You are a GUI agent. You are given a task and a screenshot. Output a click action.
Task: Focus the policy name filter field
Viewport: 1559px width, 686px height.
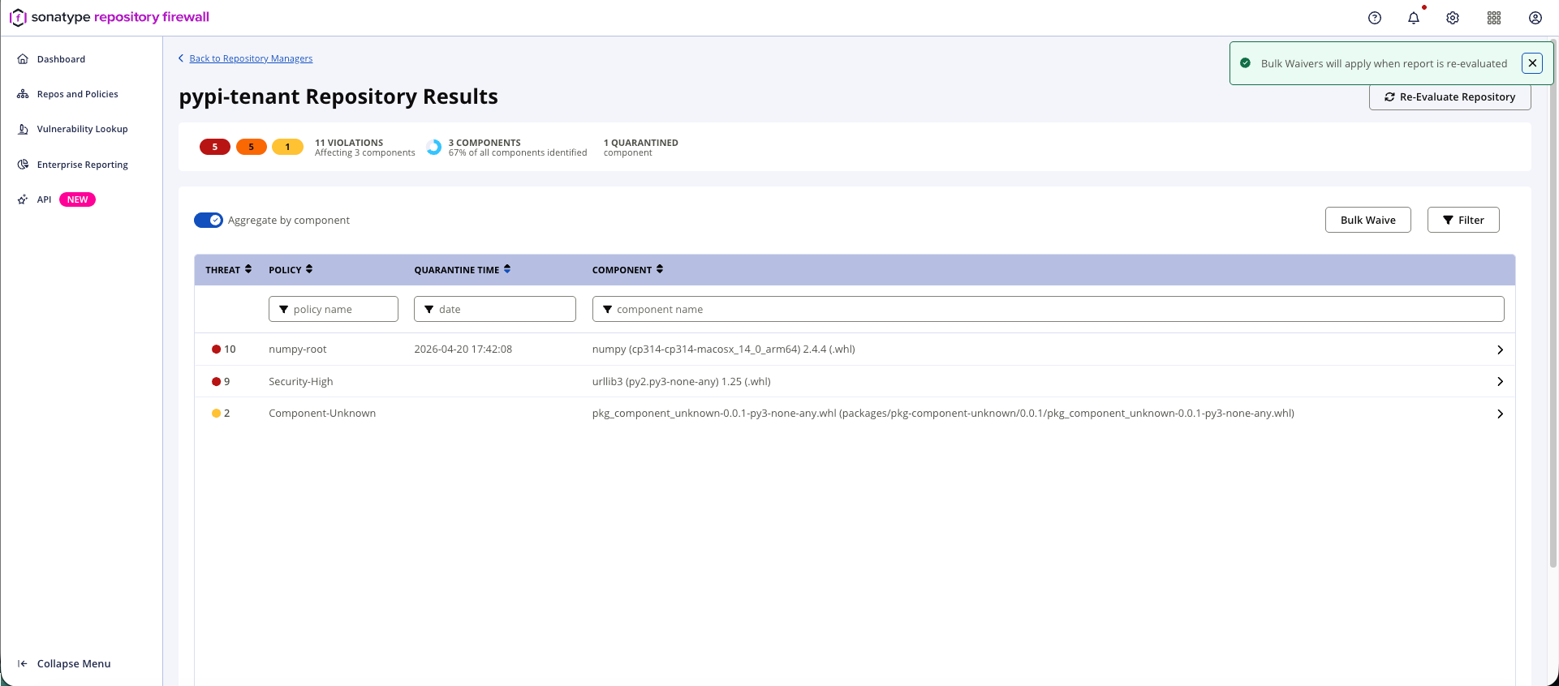tap(334, 309)
